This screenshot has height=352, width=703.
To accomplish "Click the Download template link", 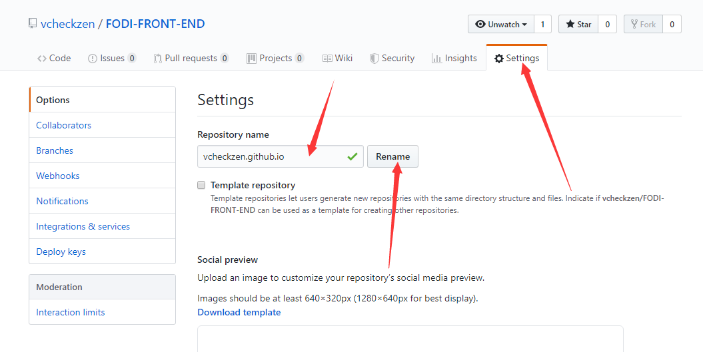I will tap(239, 313).
